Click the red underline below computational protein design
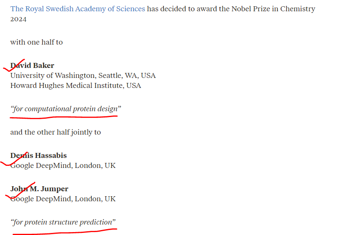348x235 pixels. coord(64,117)
